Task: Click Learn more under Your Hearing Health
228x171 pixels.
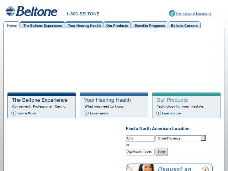Action: (99, 113)
